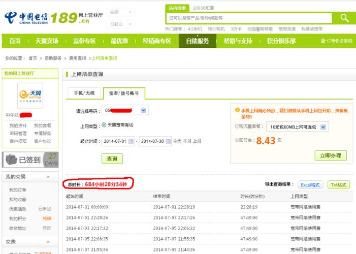This screenshot has width=356, height=254.
Task: Open the 安徽 province dropdown
Action: (x=122, y=12)
